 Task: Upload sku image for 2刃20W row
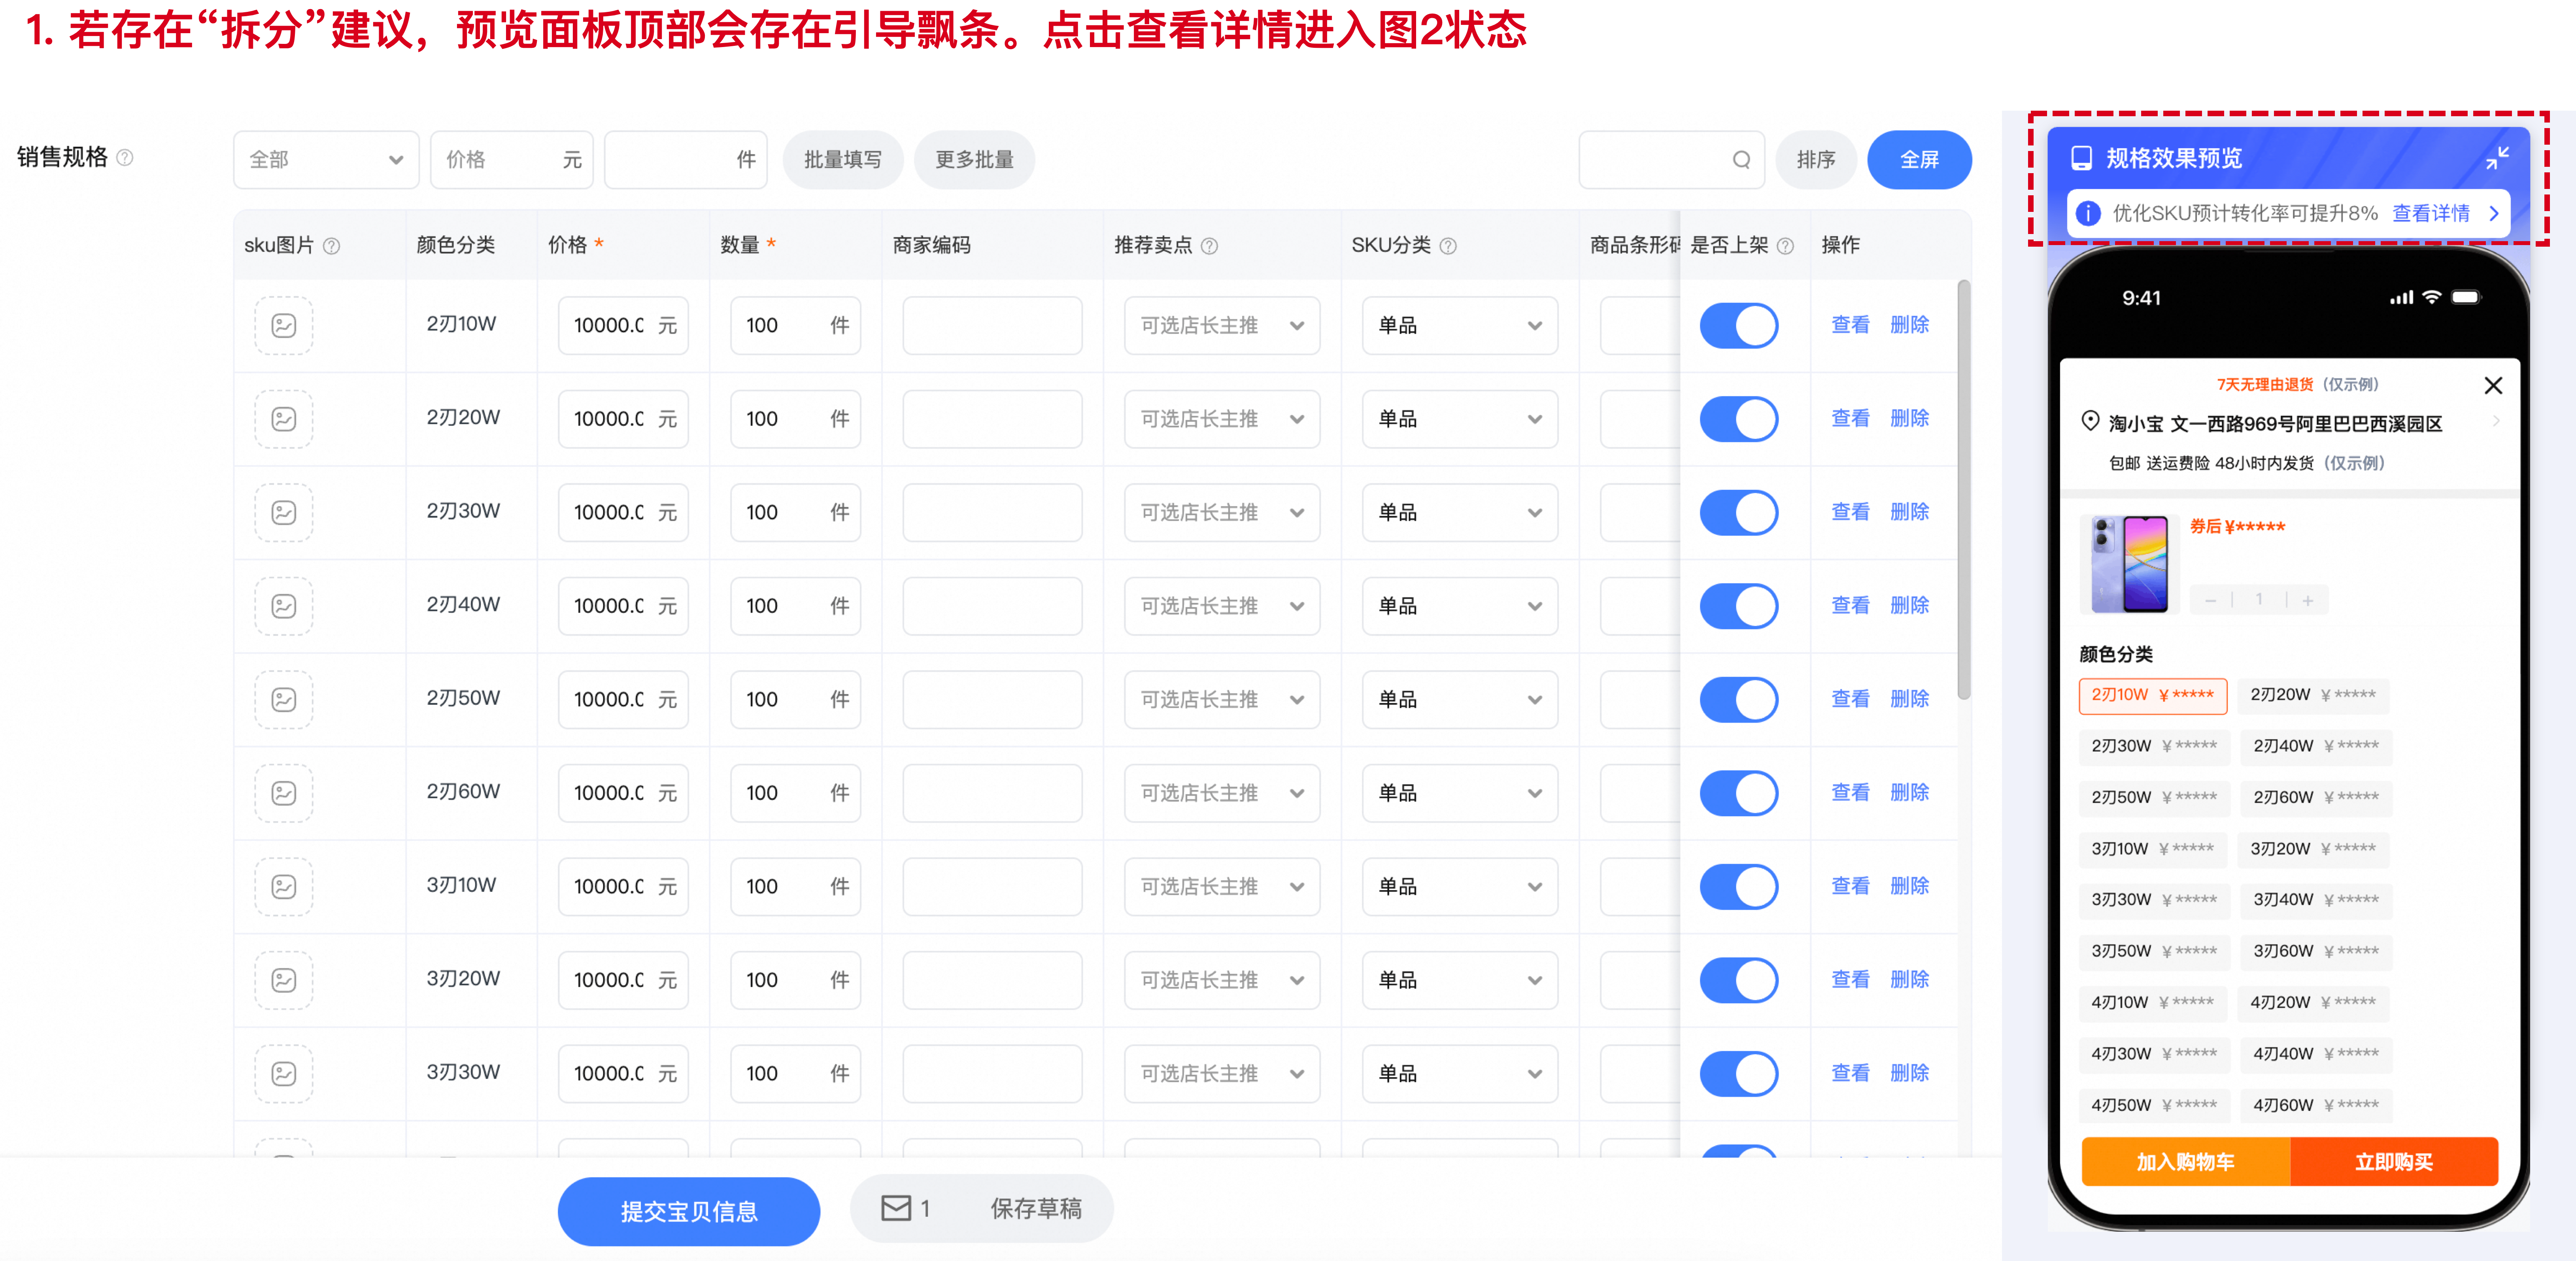[x=284, y=419]
